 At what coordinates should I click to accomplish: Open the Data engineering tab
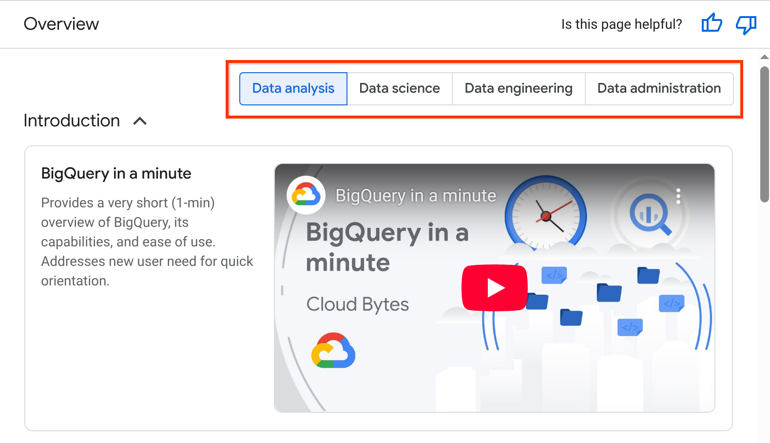518,88
